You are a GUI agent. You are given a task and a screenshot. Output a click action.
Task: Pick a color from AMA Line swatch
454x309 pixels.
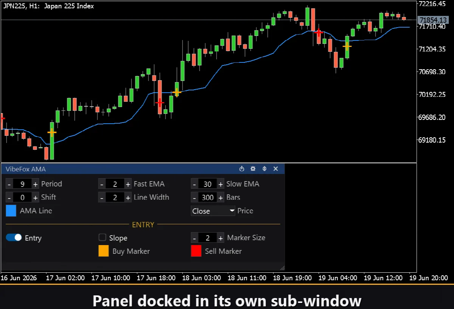click(11, 211)
